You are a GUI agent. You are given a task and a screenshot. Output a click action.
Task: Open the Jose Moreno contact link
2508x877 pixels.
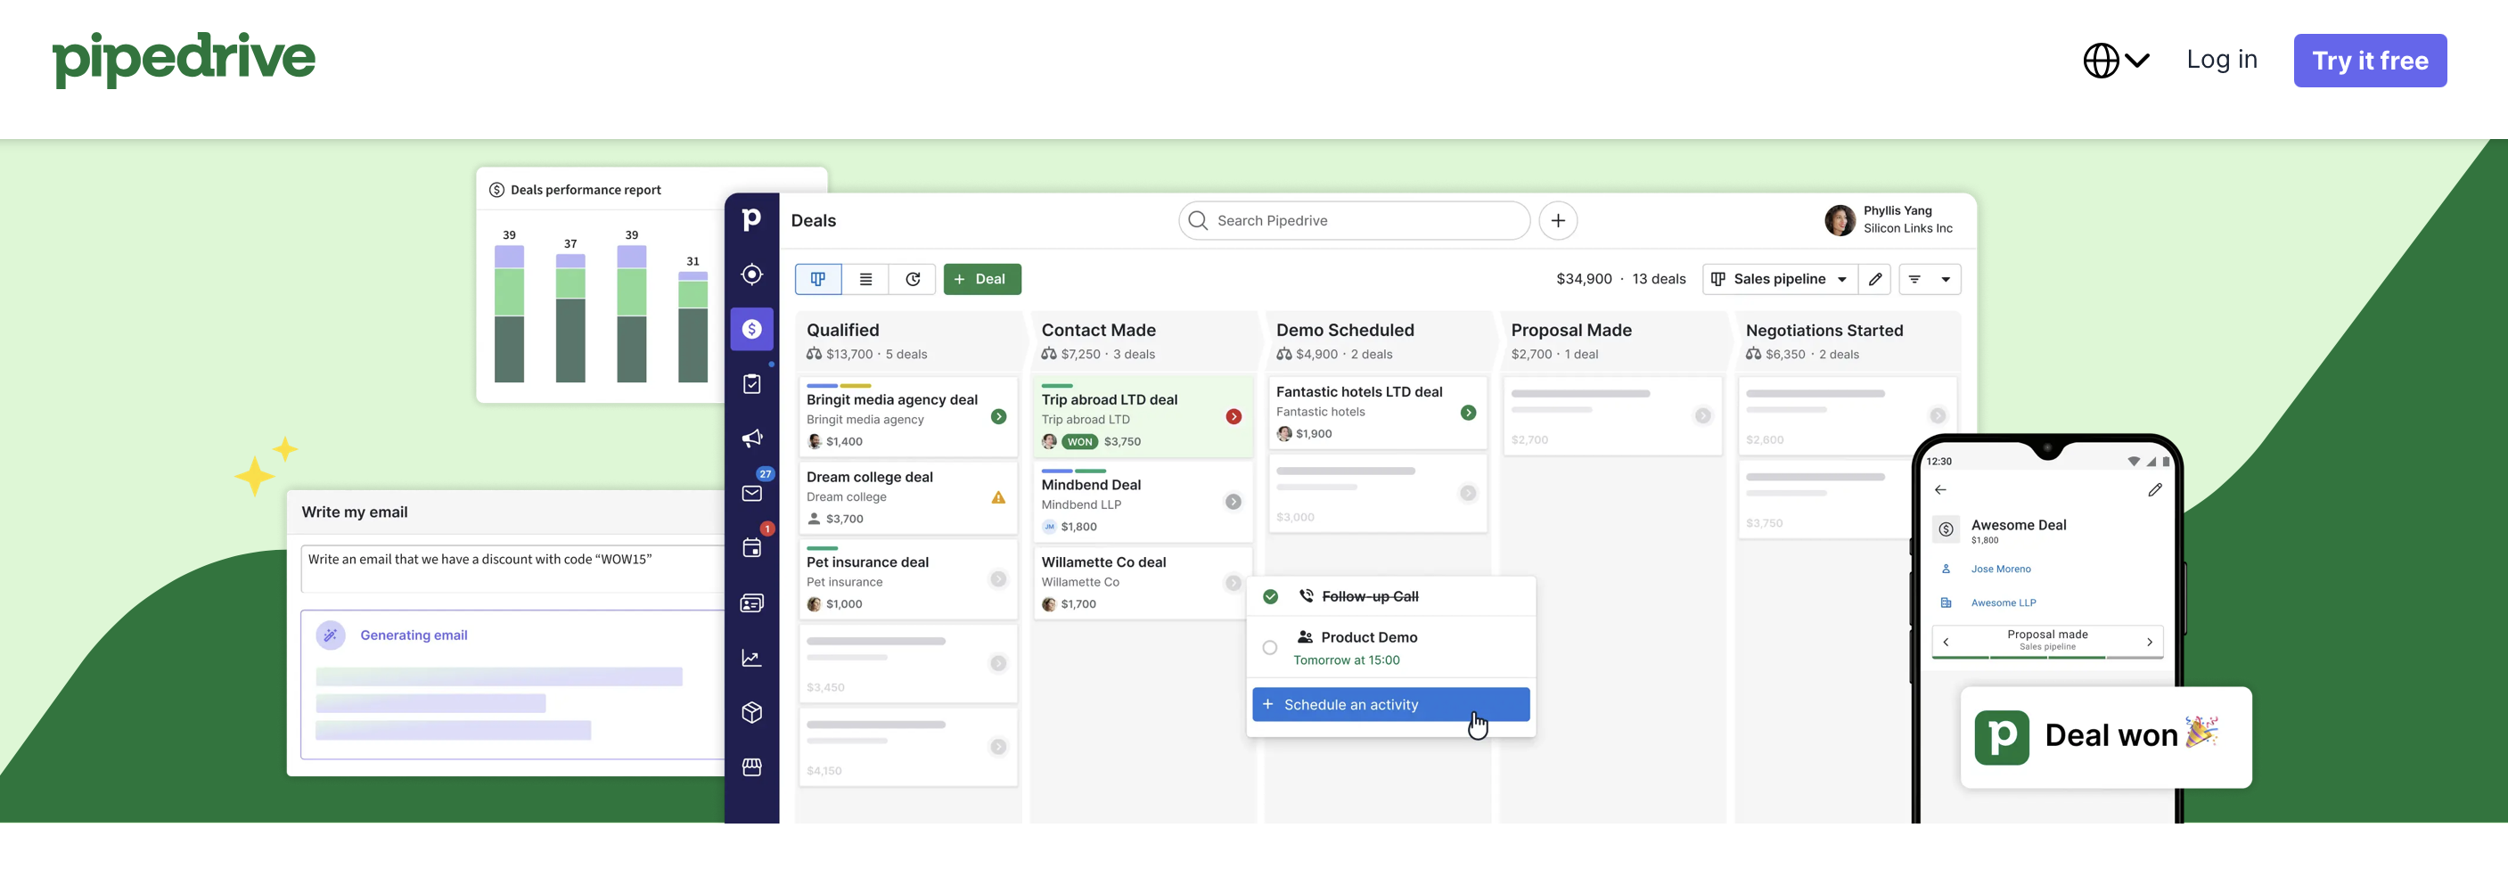coord(2001,570)
